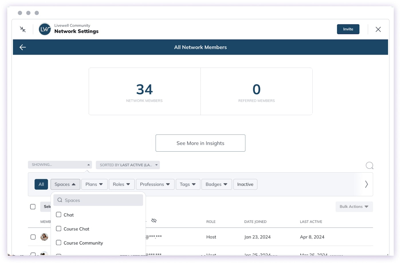The width and height of the screenshot is (401, 264).
Task: Open the first member's avatar (Host, Jan 23, 2024)
Action: pos(44,237)
